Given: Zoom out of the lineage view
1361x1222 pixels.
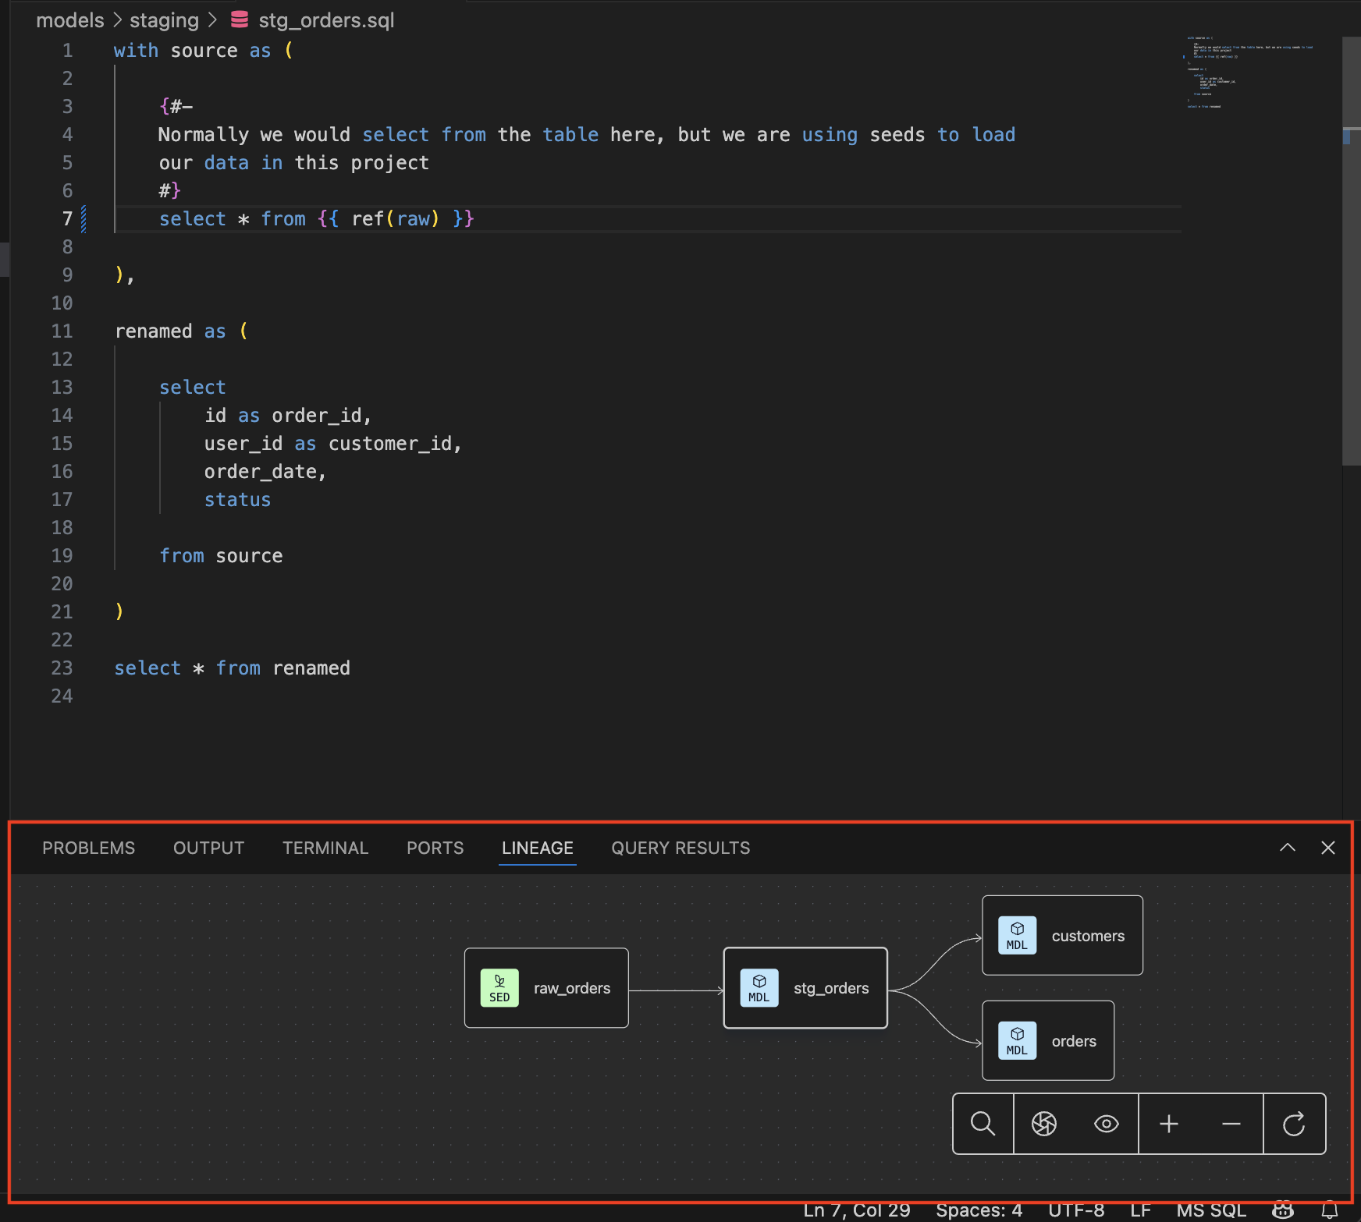Looking at the screenshot, I should click(1231, 1124).
